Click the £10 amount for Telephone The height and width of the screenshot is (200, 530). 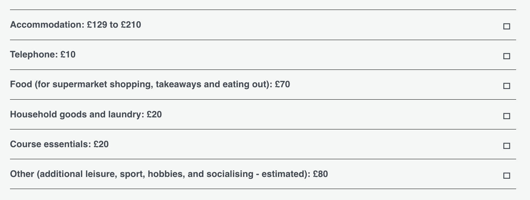[x=68, y=55]
